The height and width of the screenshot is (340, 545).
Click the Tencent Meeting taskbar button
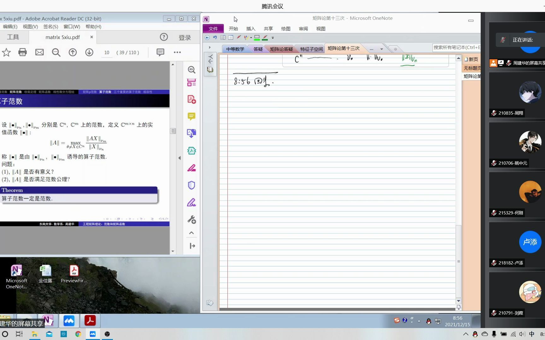pyautogui.click(x=69, y=320)
